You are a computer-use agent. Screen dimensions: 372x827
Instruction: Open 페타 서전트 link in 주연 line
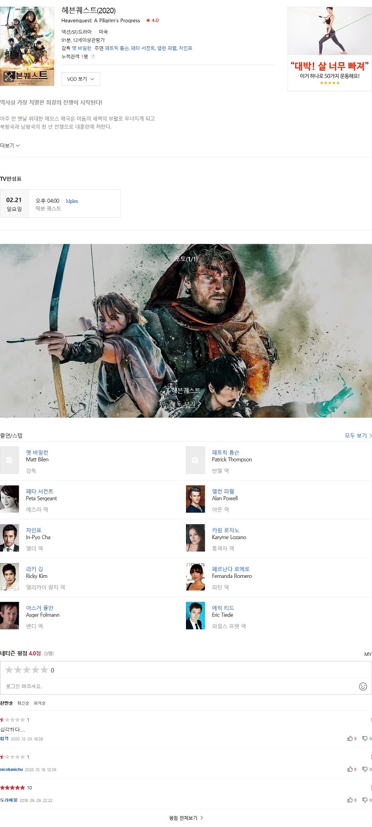[x=142, y=48]
